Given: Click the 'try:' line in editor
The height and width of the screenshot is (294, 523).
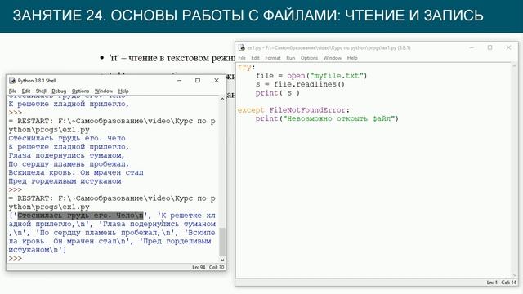Looking at the screenshot, I should point(247,67).
